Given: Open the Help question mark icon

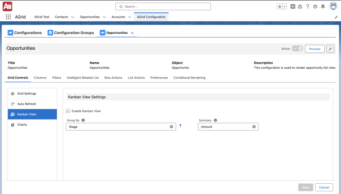Looking at the screenshot, I should point(308,7).
